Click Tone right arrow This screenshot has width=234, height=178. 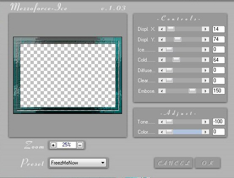pyautogui.click(x=205, y=122)
